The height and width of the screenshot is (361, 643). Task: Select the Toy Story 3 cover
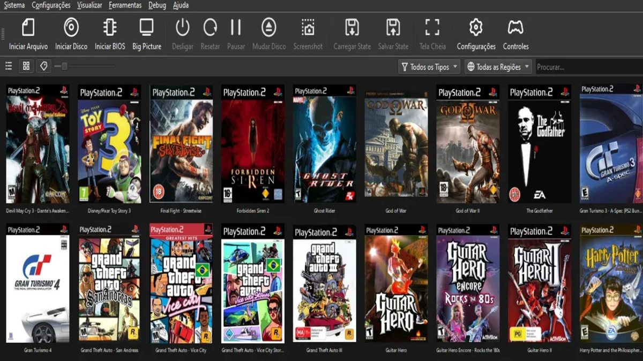[109, 144]
